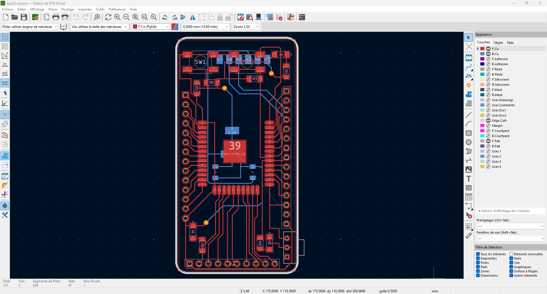Open the scripting console

302,17
